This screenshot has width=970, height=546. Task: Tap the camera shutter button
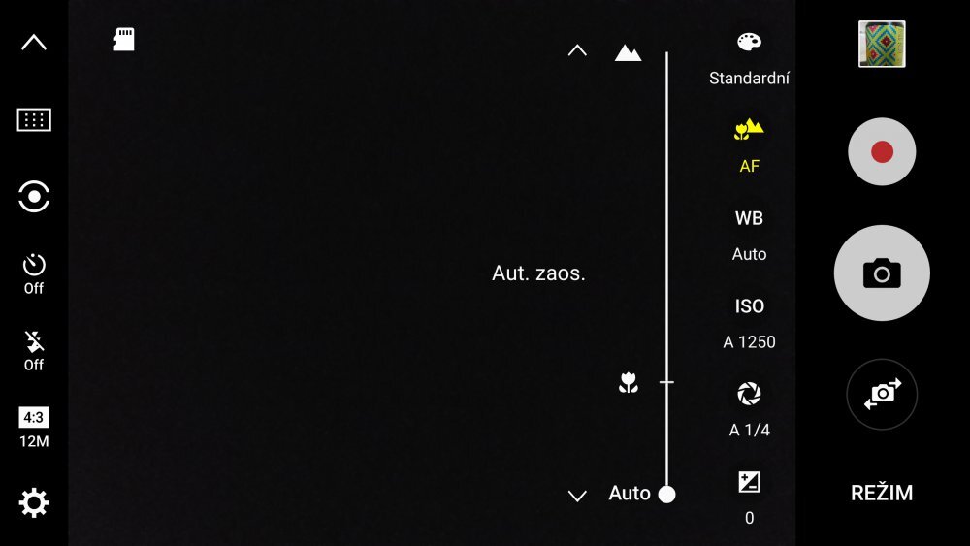coord(882,273)
